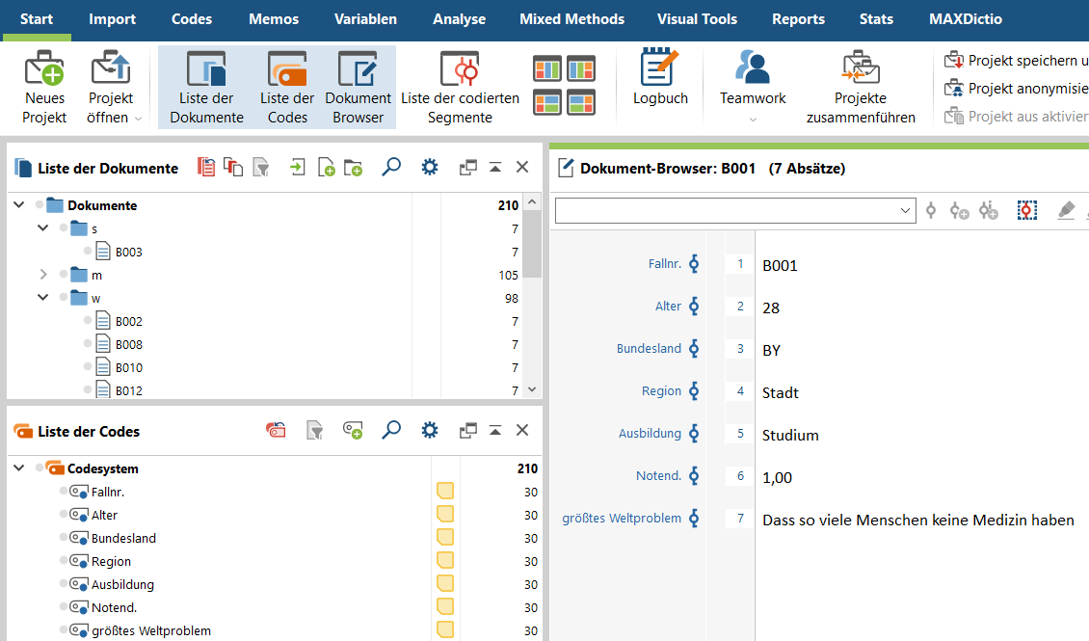Image resolution: width=1089 pixels, height=641 pixels.
Task: Click paragraph number 7 in Dokument-Browser
Action: [x=740, y=518]
